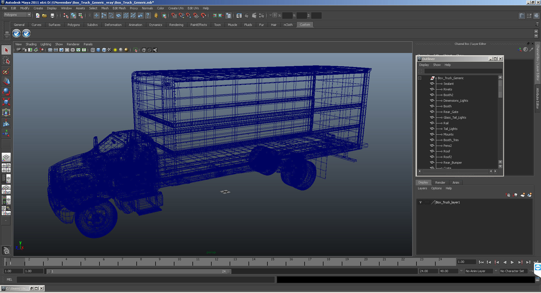This screenshot has width=541, height=293.
Task: Use all lights in viewport
Action: [115, 50]
